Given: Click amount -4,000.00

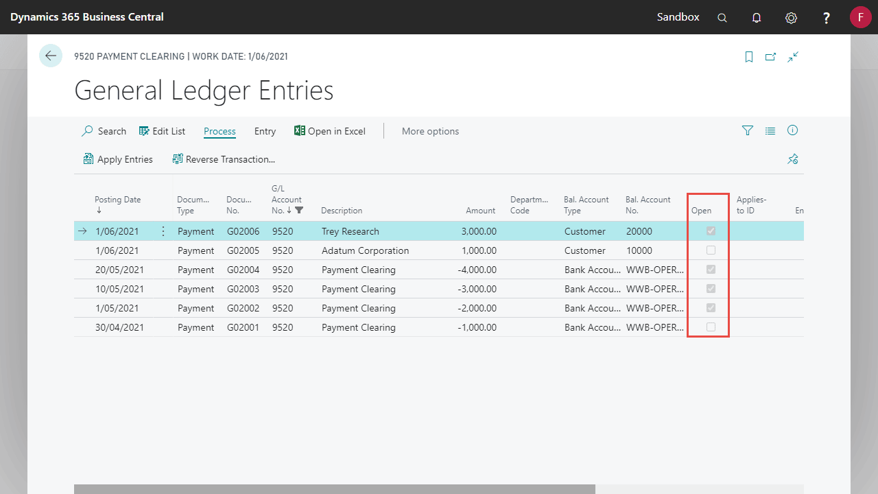Looking at the screenshot, I should [477, 270].
